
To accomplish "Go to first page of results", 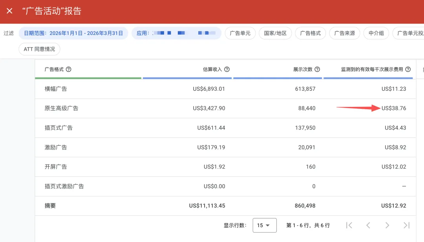I will (x=349, y=225).
